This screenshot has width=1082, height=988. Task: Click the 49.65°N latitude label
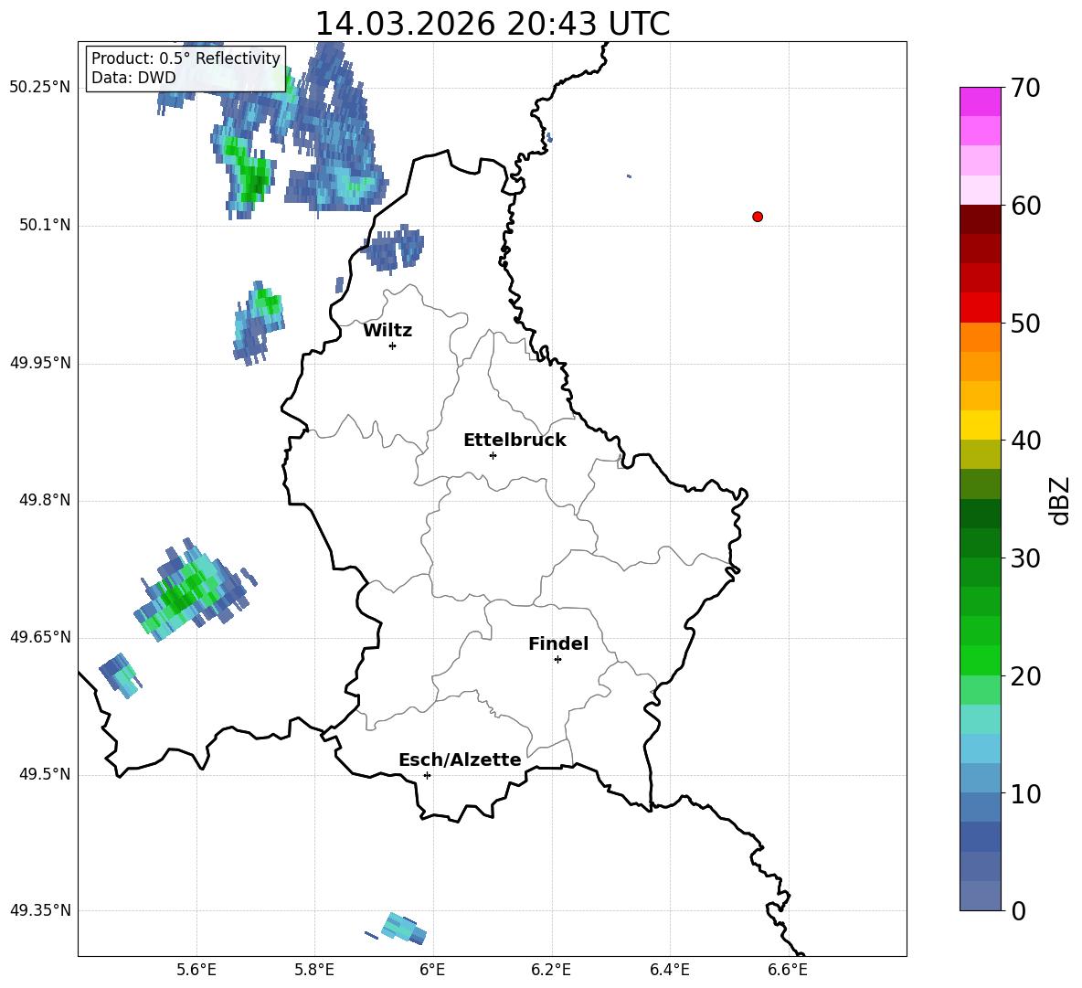pos(40,637)
